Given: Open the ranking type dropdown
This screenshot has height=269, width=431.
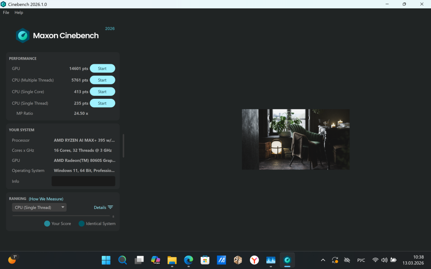Looking at the screenshot, I should tap(39, 207).
